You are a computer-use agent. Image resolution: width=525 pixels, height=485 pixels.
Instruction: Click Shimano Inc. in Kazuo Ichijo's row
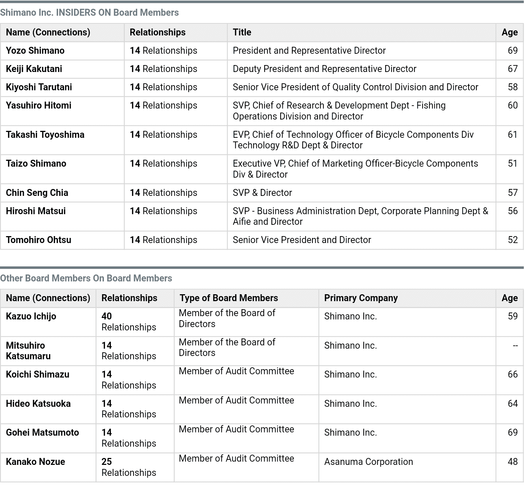[350, 317]
